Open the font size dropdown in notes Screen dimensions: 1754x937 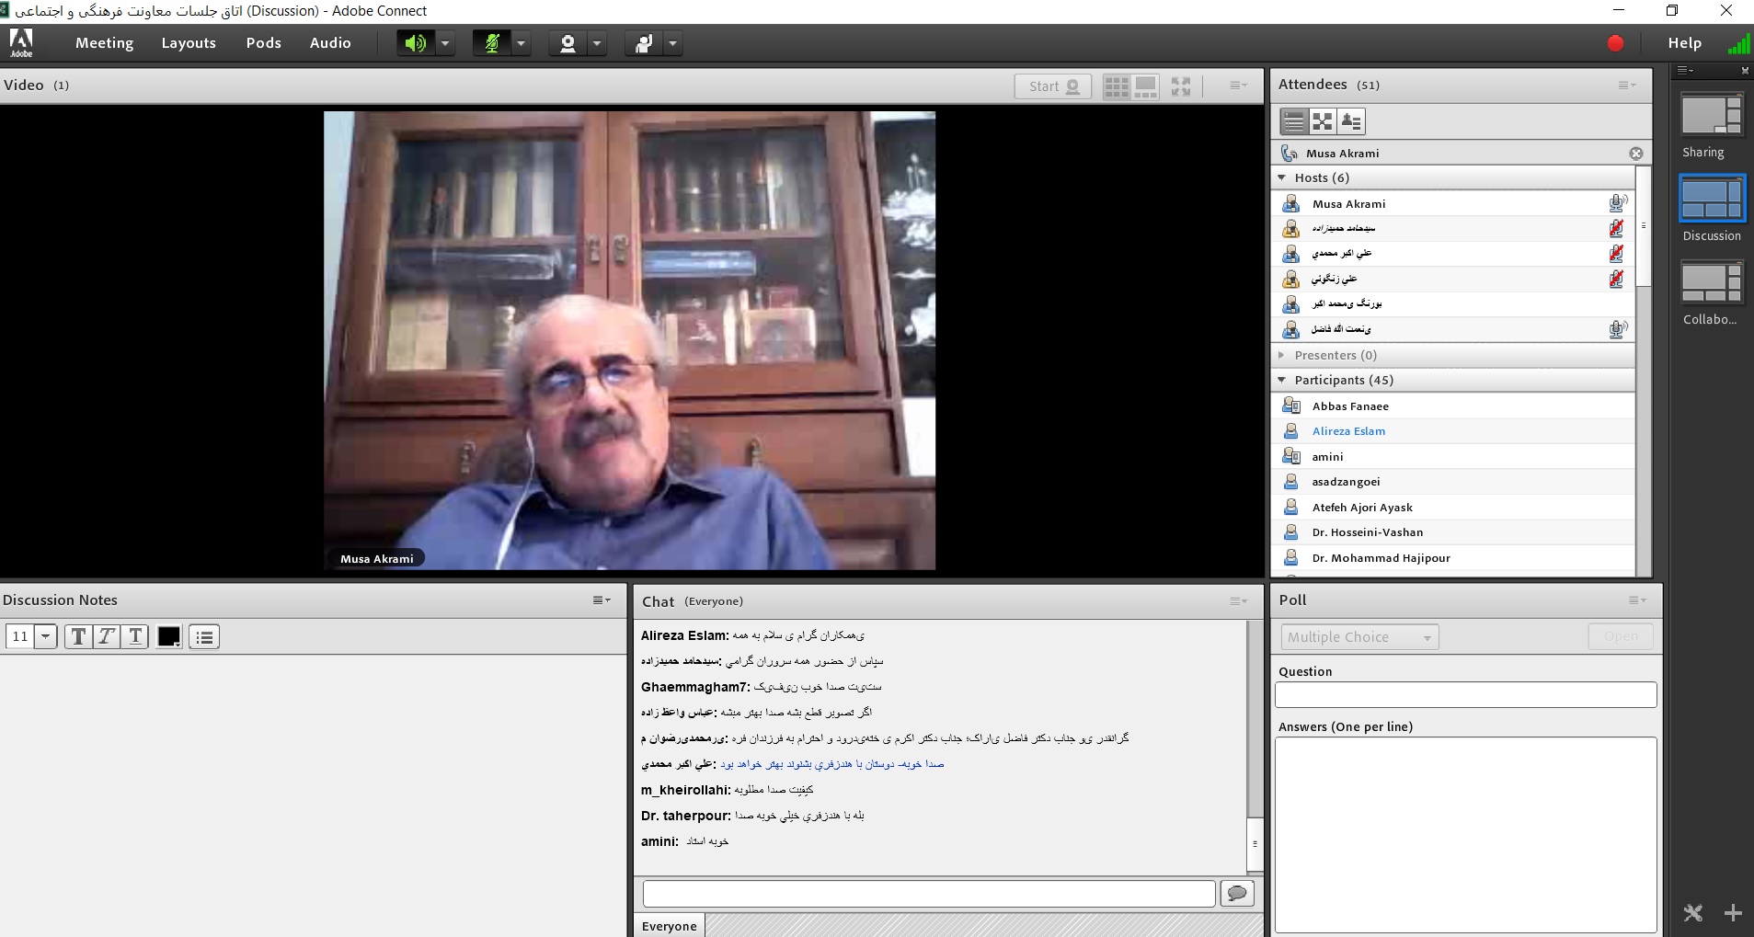tap(45, 636)
